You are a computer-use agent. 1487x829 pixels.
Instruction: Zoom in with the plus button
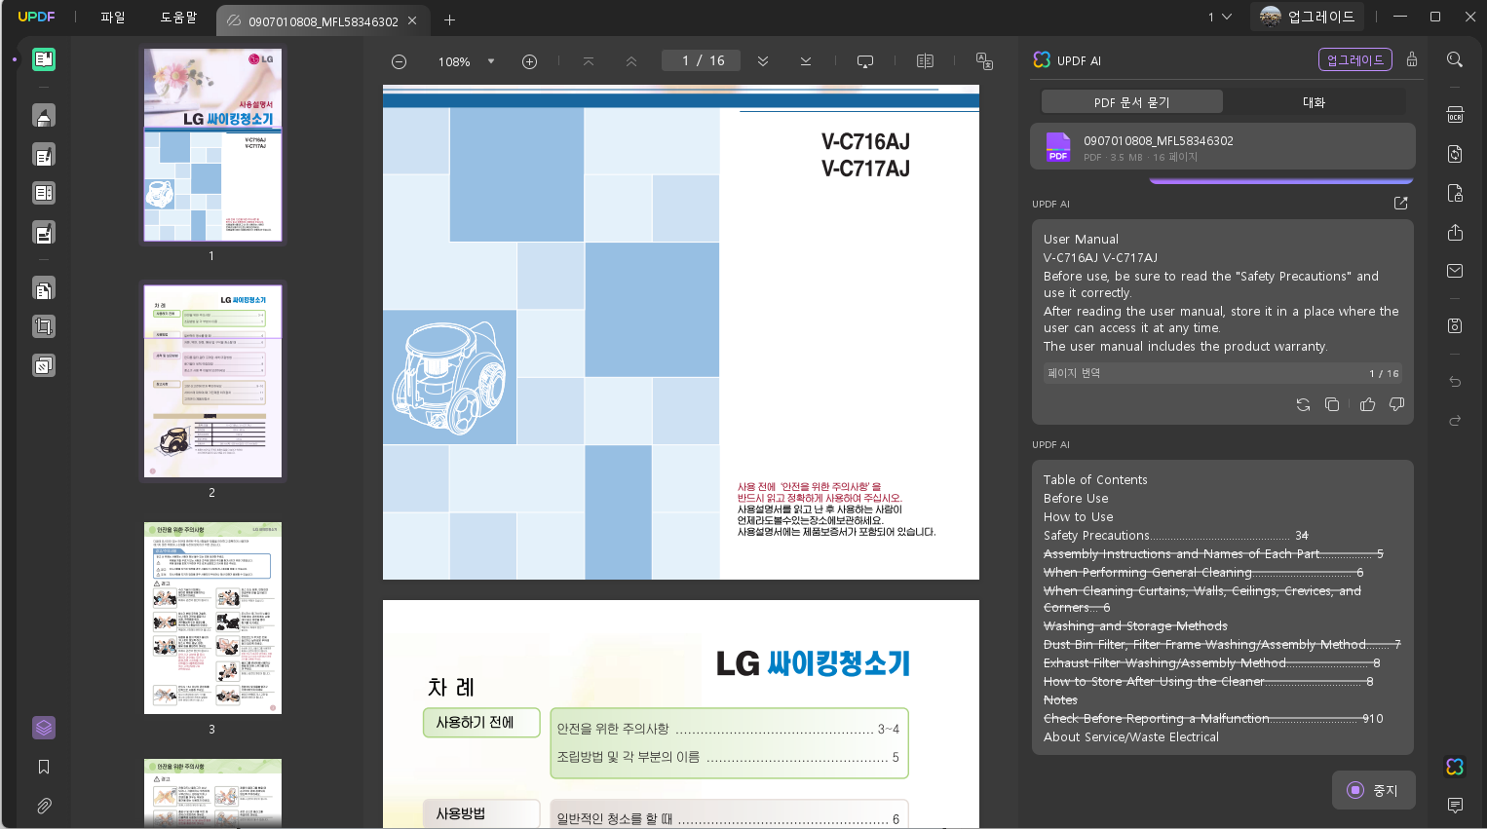[529, 61]
